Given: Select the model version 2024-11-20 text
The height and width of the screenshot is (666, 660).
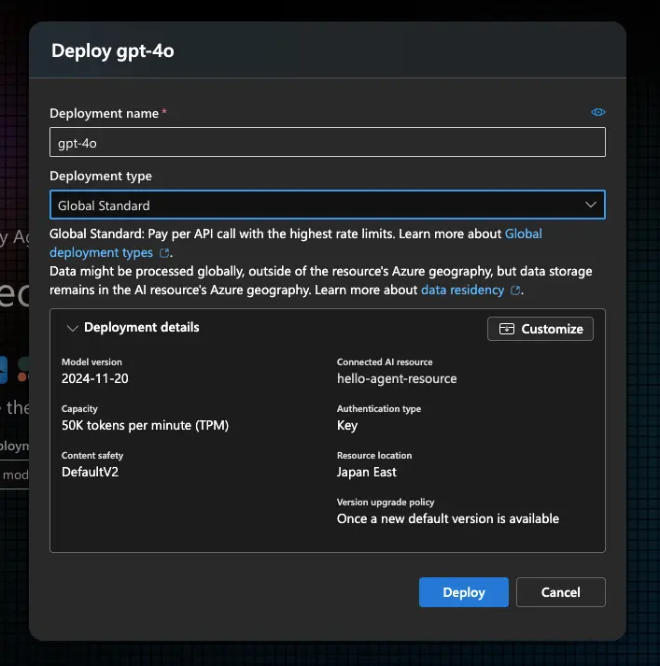Looking at the screenshot, I should point(95,378).
